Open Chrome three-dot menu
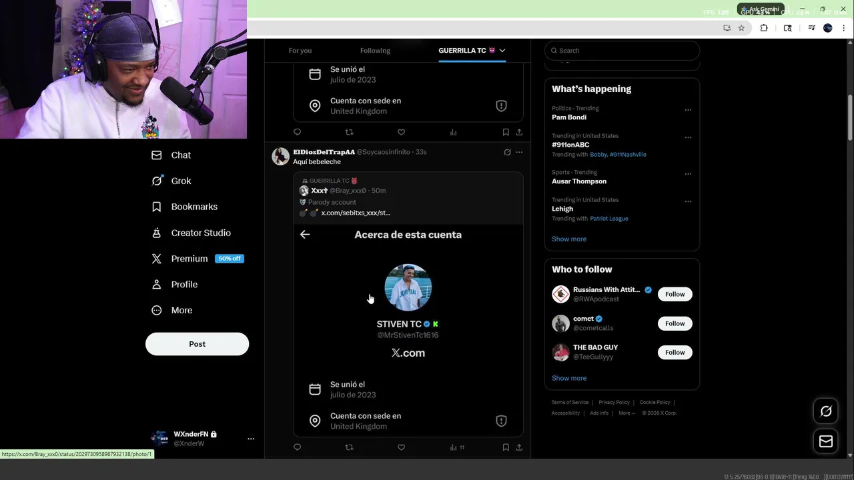The height and width of the screenshot is (480, 854). [x=843, y=28]
